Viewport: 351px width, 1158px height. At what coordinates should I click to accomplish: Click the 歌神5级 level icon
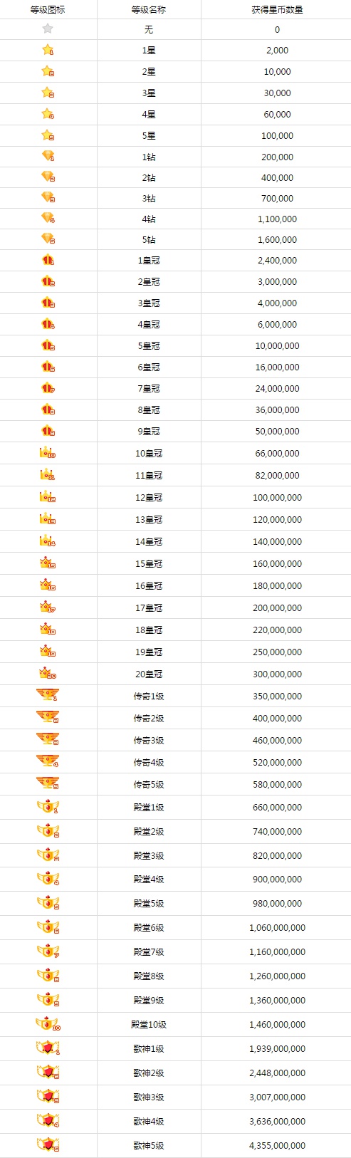48,1145
